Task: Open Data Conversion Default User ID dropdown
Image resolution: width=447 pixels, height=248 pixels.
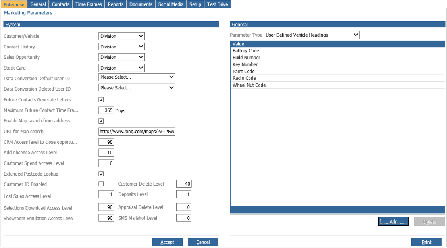Action: (137, 77)
